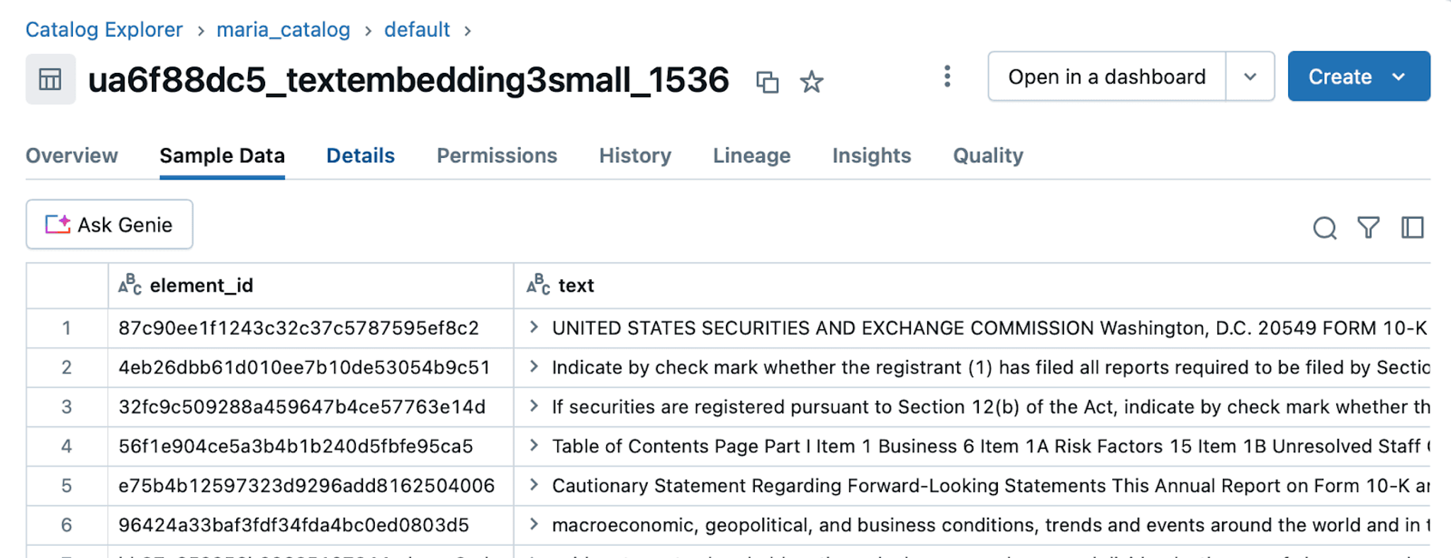Click element_id column type icon
The height and width of the screenshot is (558, 1451).
[x=130, y=285]
